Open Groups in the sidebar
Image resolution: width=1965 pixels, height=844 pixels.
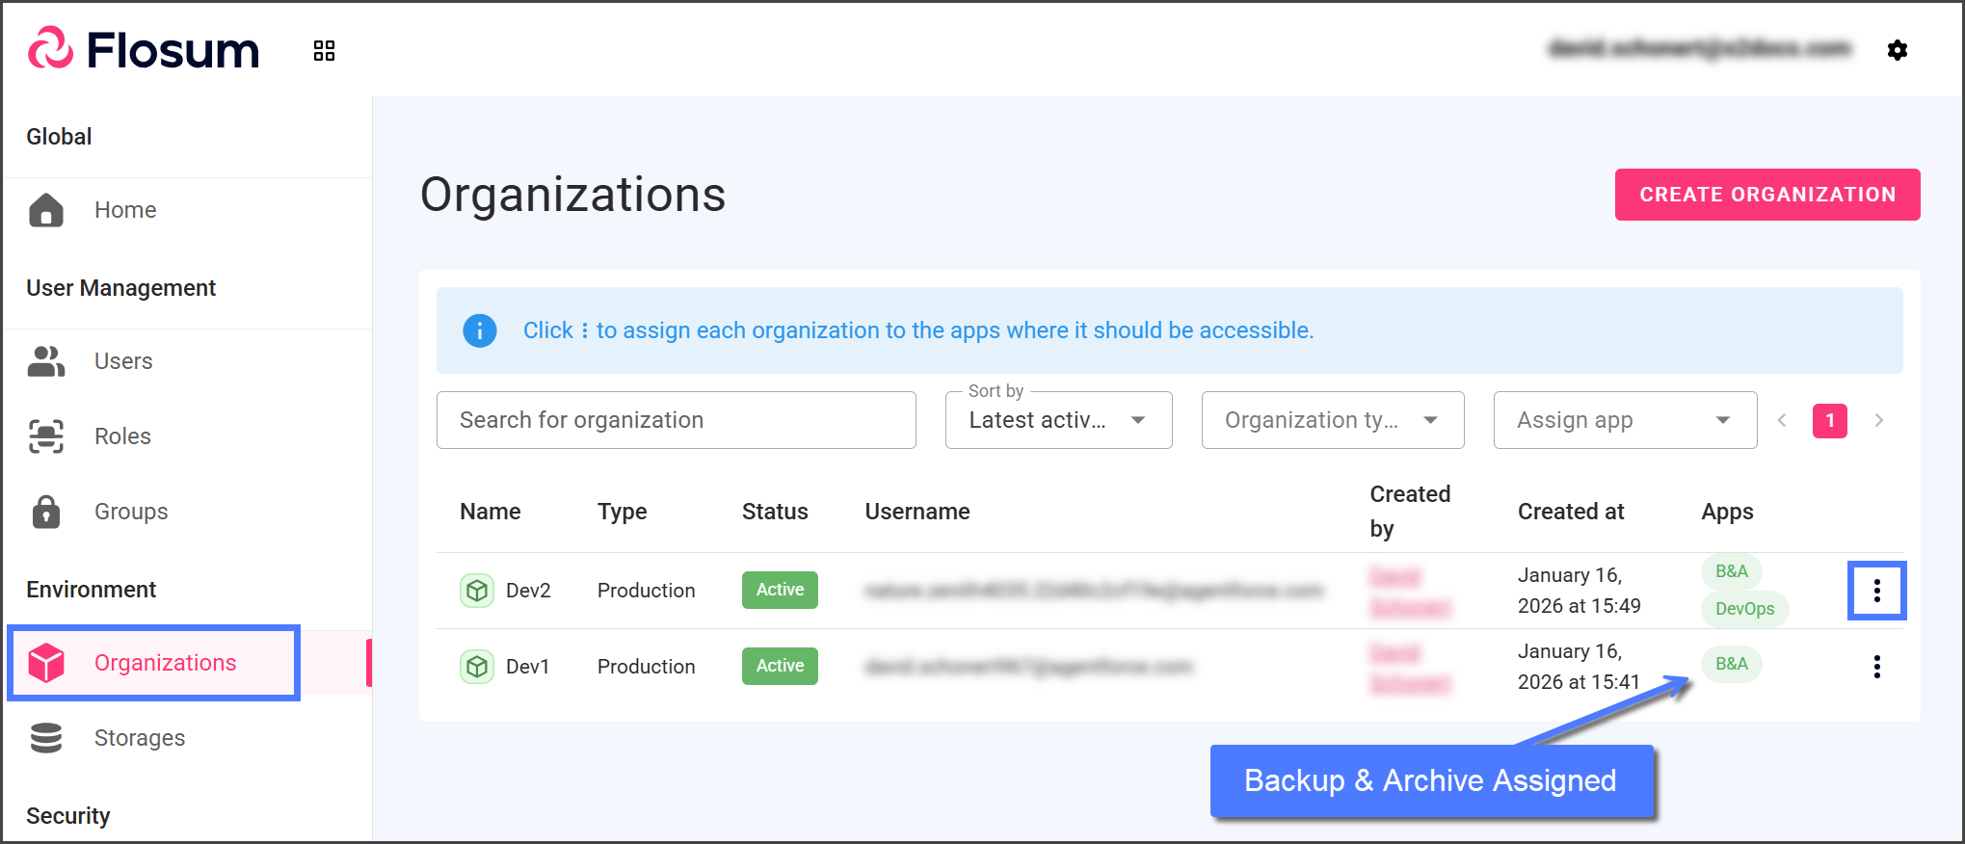coord(131,512)
